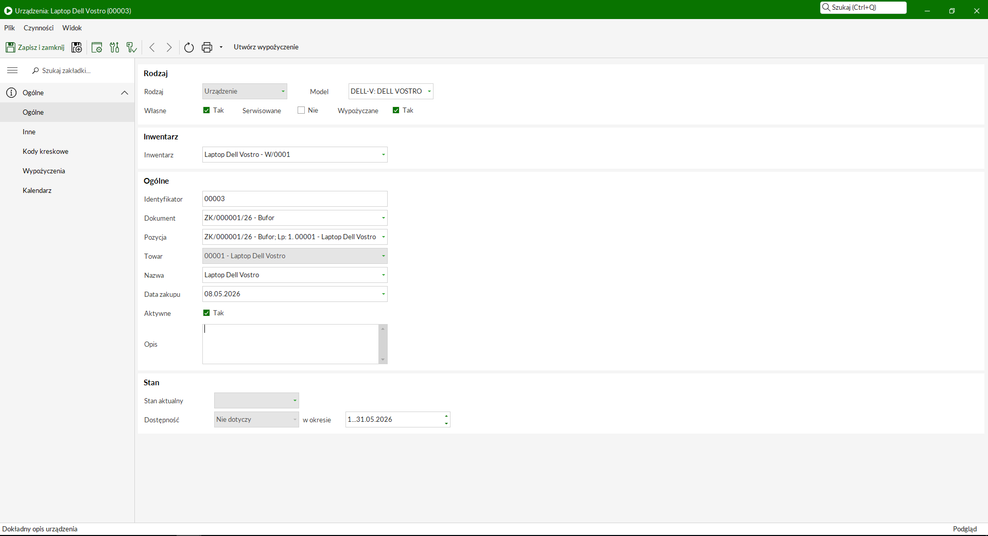Image resolution: width=988 pixels, height=536 pixels.
Task: Increase the period with stepper up arrow
Action: [446, 416]
